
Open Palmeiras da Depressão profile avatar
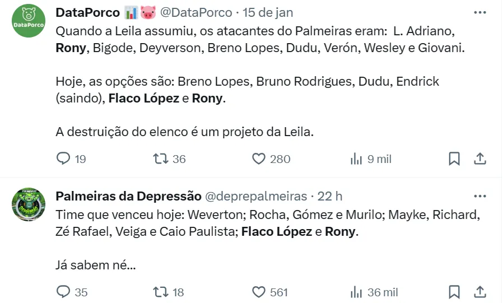coord(29,204)
